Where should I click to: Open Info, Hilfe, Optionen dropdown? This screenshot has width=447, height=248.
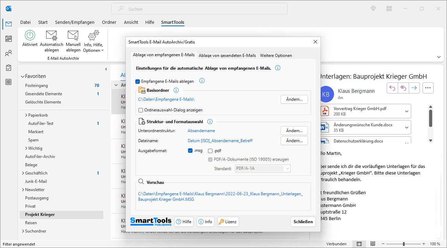93,42
